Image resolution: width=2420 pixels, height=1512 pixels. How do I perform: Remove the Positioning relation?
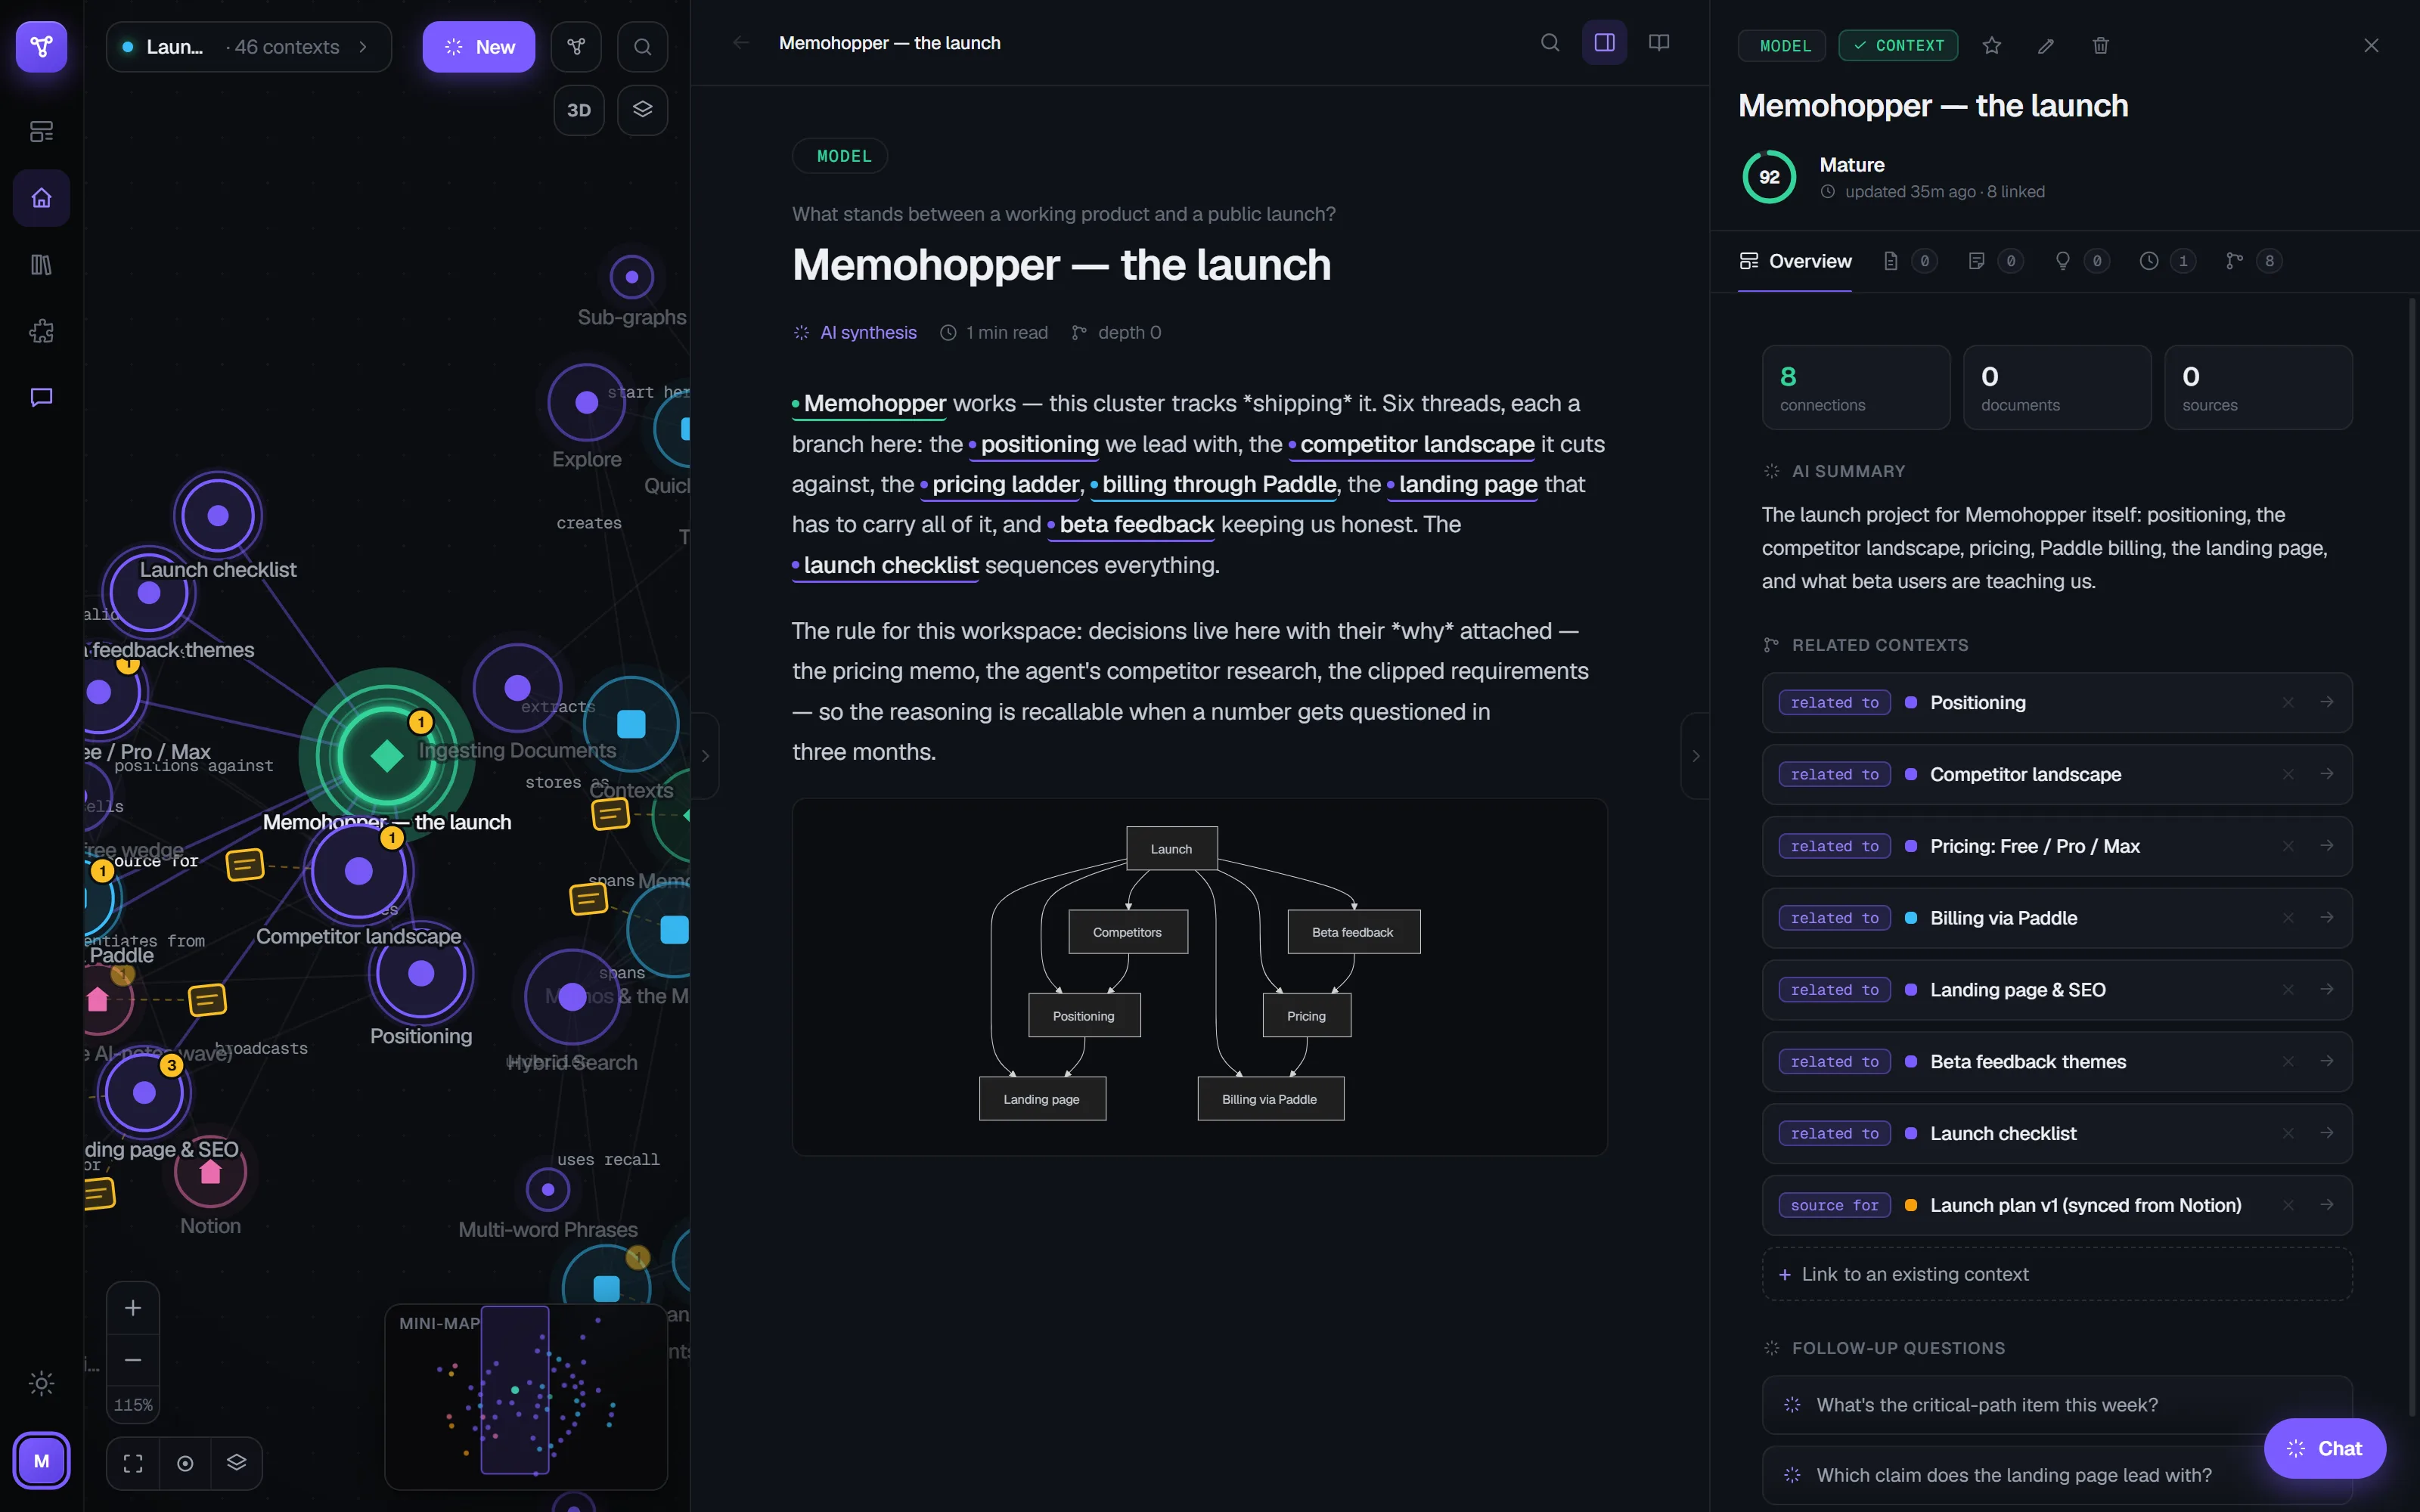click(x=2288, y=702)
